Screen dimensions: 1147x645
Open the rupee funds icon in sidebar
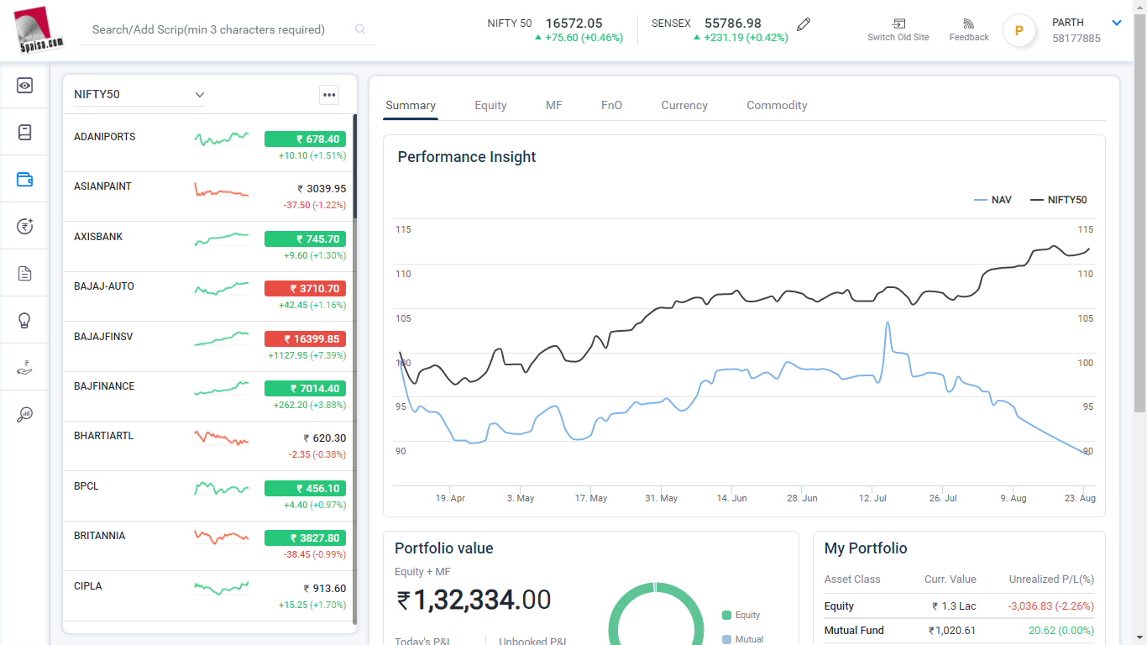pos(24,226)
